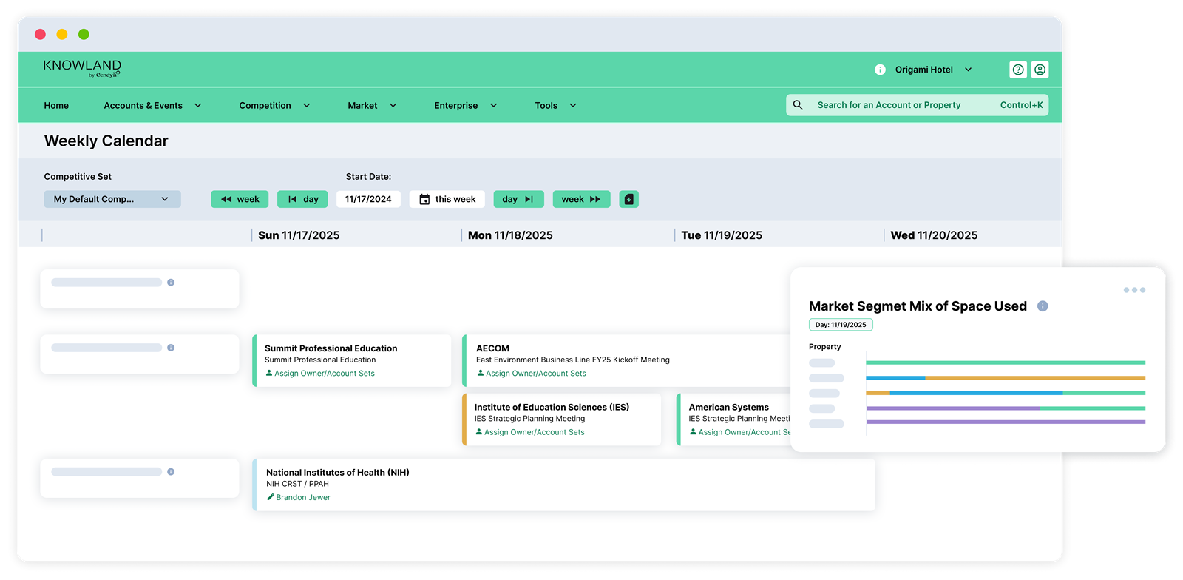Click pencil icon next to Brandon Jewer

(x=271, y=497)
